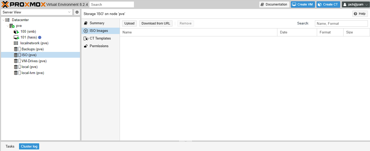Open the Permissions section

point(101,46)
